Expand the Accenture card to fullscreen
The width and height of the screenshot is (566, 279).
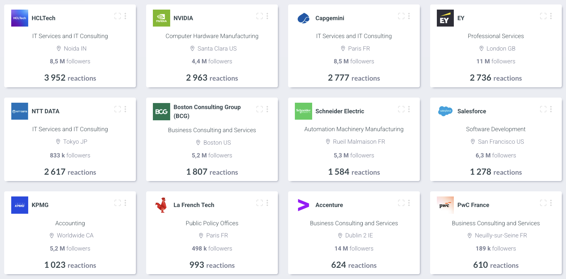401,203
